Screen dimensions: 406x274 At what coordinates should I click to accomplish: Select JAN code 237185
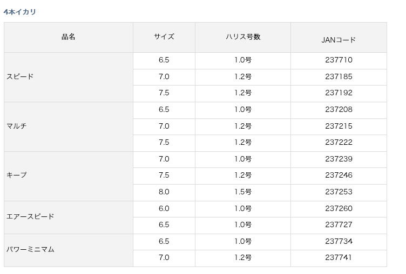click(x=339, y=76)
